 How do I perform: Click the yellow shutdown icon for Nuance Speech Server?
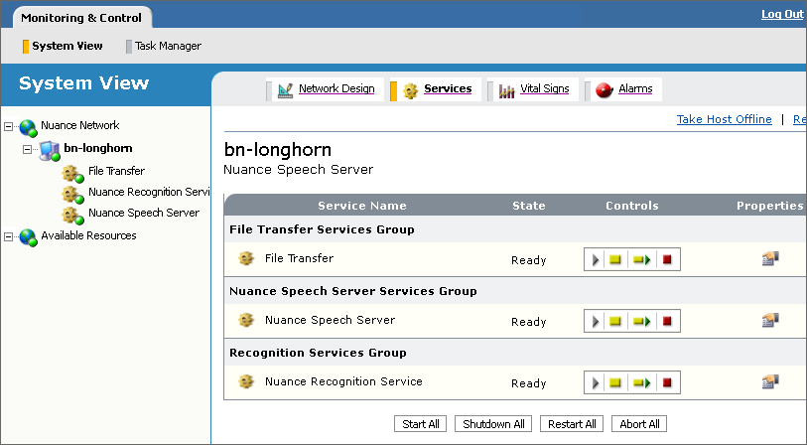pos(615,322)
